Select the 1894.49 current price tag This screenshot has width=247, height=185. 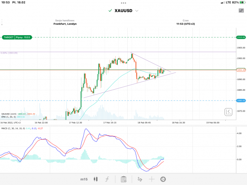click(241, 70)
